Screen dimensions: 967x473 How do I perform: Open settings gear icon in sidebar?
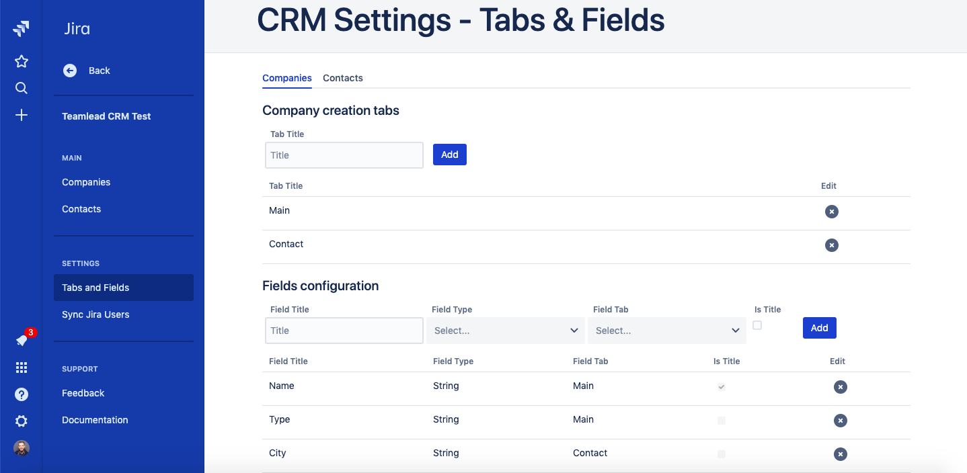pyautogui.click(x=22, y=421)
